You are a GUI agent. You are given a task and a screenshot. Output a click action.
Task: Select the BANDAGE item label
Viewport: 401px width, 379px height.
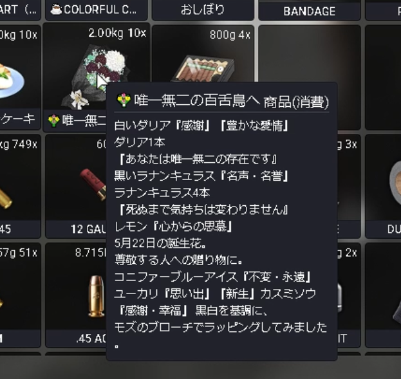point(310,11)
